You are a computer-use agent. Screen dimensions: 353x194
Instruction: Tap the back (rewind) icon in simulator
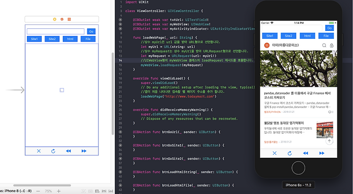(x=305, y=153)
